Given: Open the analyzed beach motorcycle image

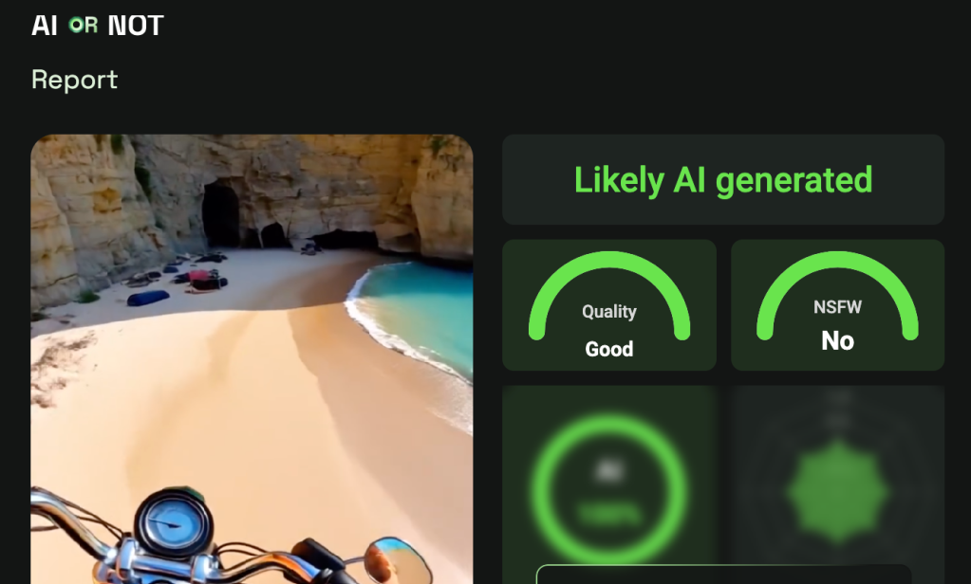Looking at the screenshot, I should pos(252,358).
